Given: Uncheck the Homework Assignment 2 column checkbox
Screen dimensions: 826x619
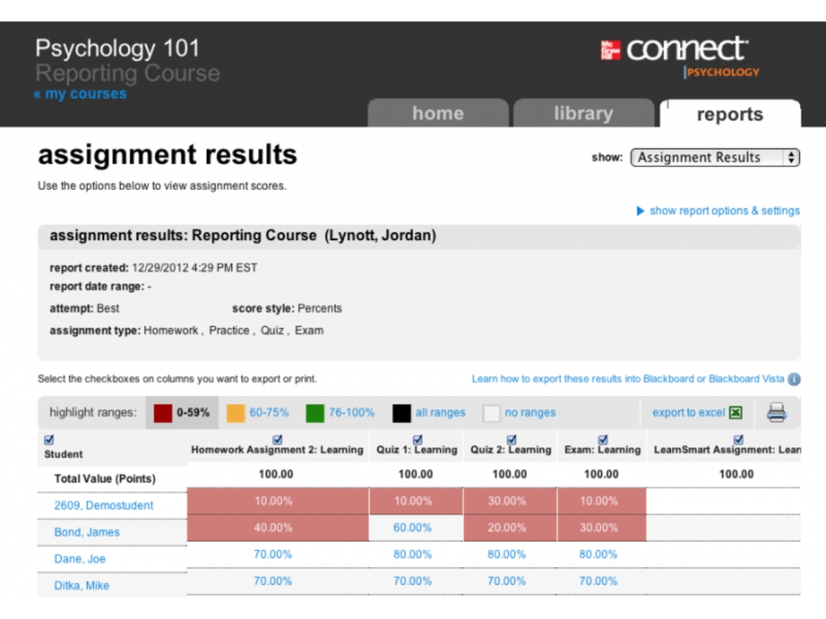Looking at the screenshot, I should tap(277, 439).
